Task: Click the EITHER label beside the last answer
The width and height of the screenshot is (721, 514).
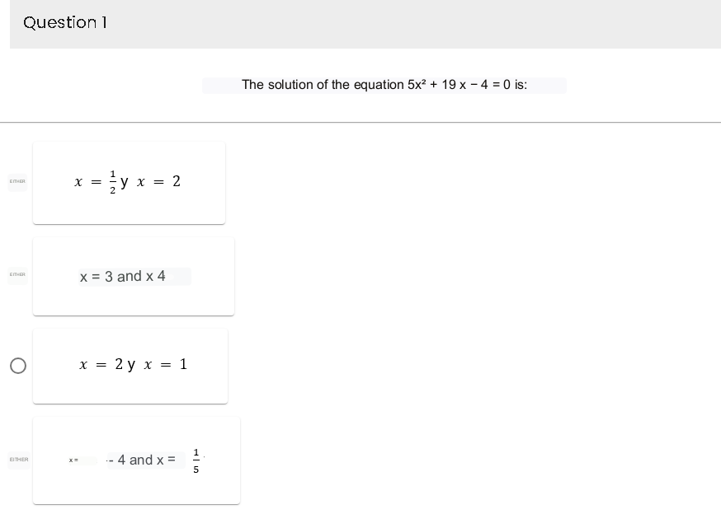Action: [x=18, y=460]
